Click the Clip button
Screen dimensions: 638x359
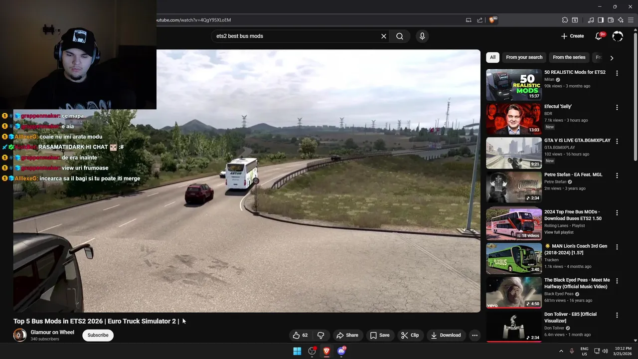click(x=410, y=335)
